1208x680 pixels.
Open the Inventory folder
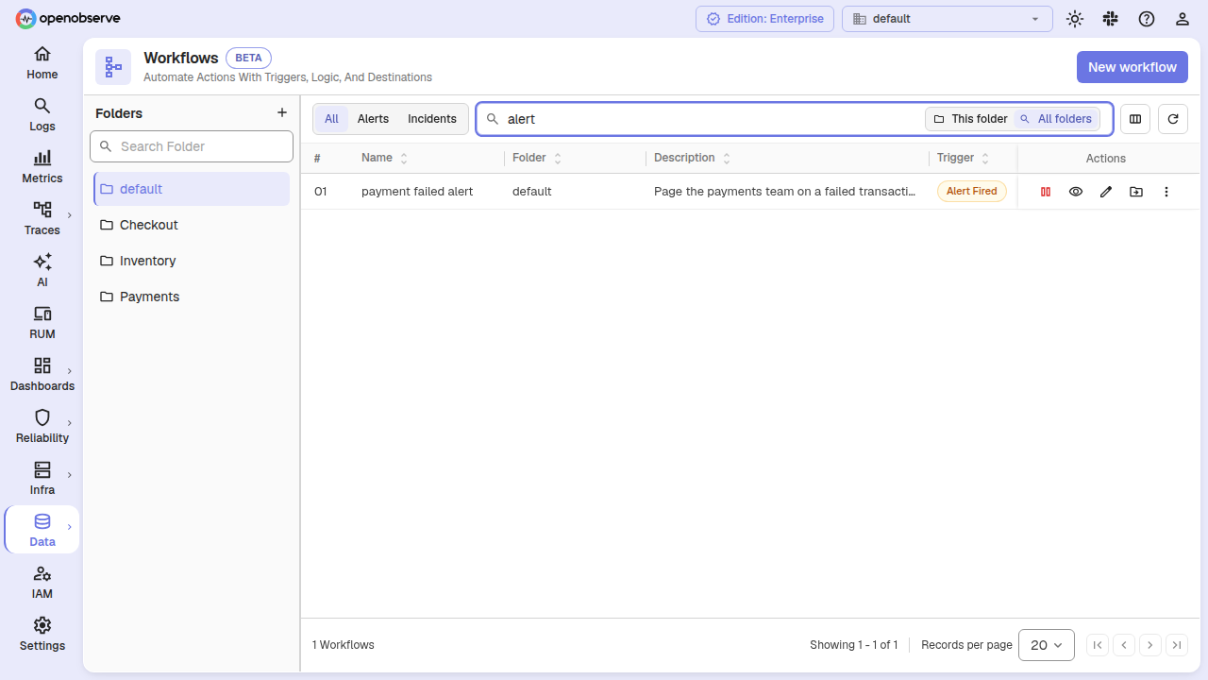192,261
